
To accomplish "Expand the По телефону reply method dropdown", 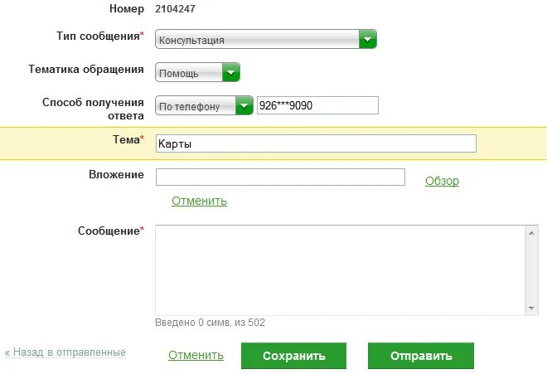I will (204, 105).
